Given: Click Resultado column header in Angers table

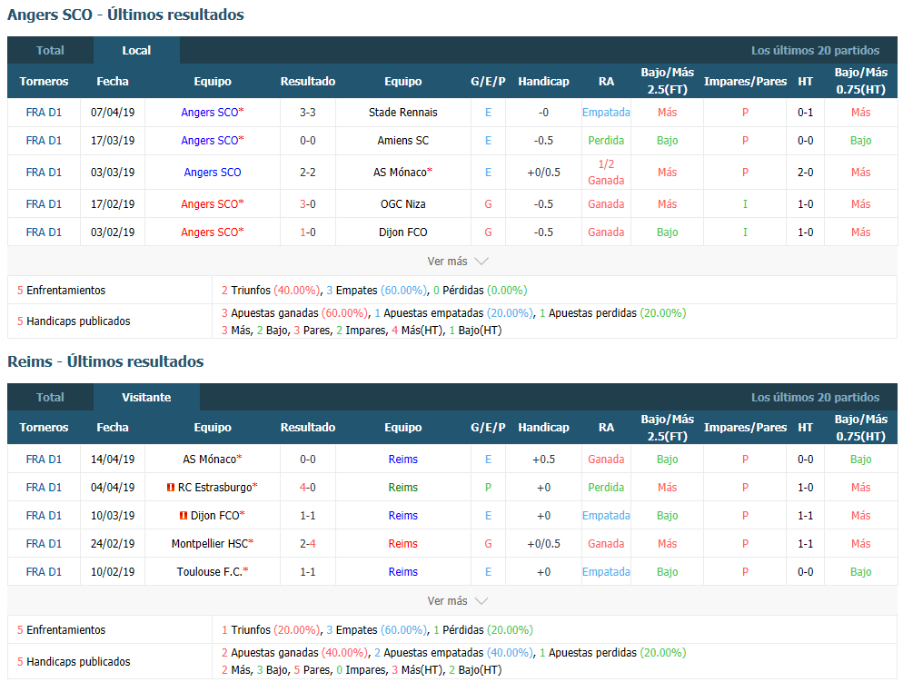Looking at the screenshot, I should point(308,81).
